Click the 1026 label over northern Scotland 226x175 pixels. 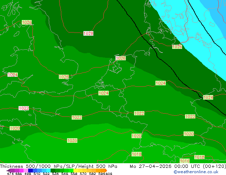click(x=27, y=22)
